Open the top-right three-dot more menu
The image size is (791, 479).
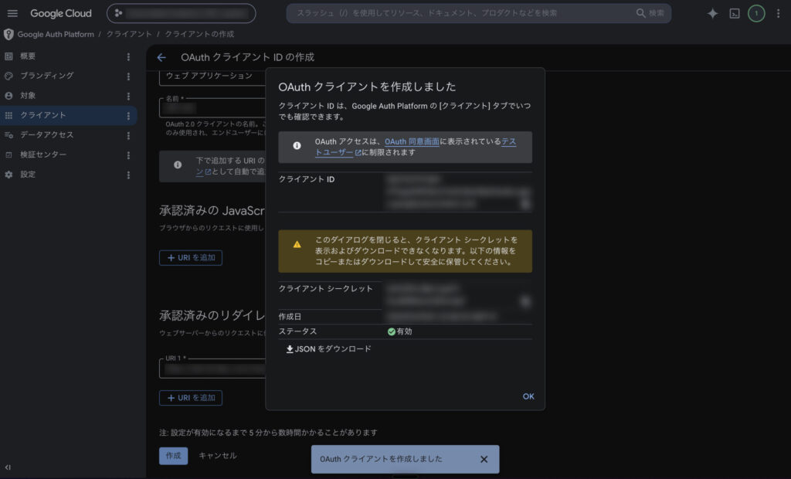pyautogui.click(x=778, y=14)
